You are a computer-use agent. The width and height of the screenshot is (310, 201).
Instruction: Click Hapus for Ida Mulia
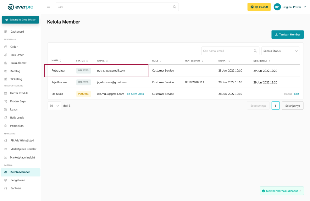click(x=288, y=94)
